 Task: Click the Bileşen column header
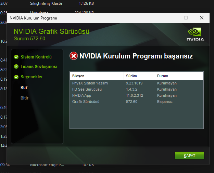point(97,76)
